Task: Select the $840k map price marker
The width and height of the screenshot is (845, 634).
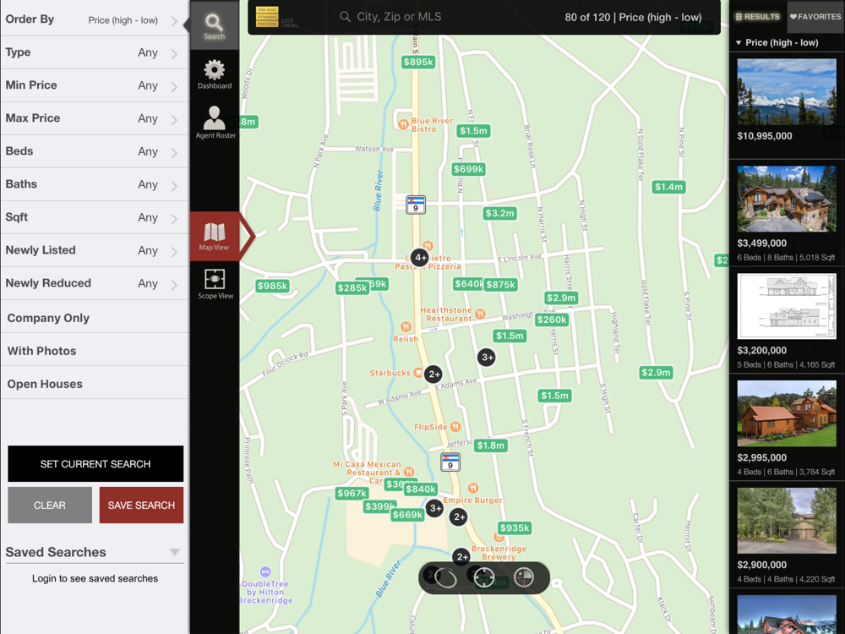Action: pyautogui.click(x=421, y=489)
